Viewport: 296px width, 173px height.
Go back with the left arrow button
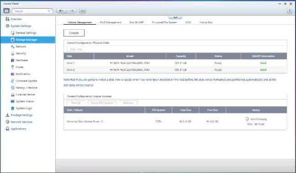tap(61, 11)
